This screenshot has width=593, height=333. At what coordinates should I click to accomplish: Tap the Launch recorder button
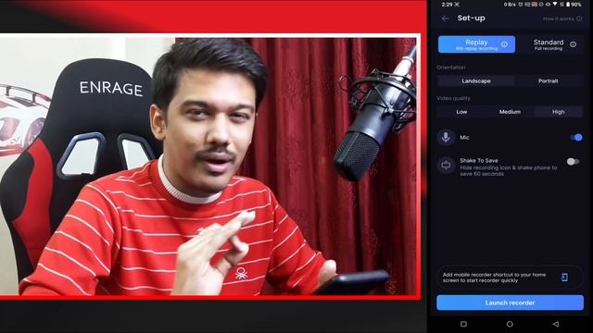(510, 302)
